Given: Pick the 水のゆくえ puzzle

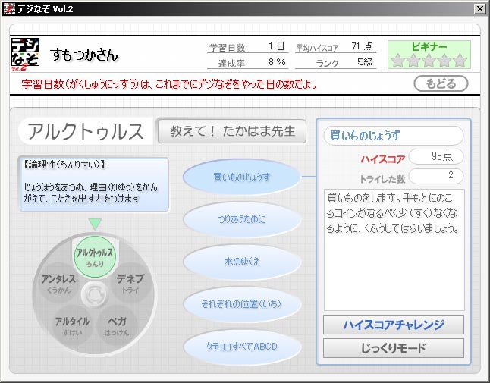Looking at the screenshot, I should point(242,262).
